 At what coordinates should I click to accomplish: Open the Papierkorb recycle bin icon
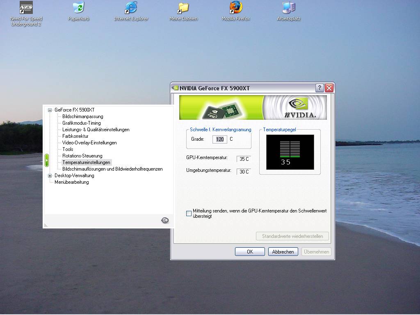78,11
